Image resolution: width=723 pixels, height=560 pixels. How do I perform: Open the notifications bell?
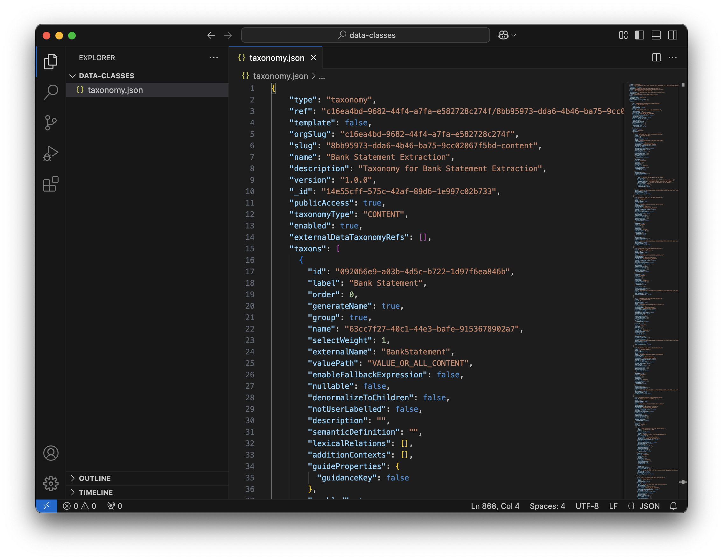point(674,506)
